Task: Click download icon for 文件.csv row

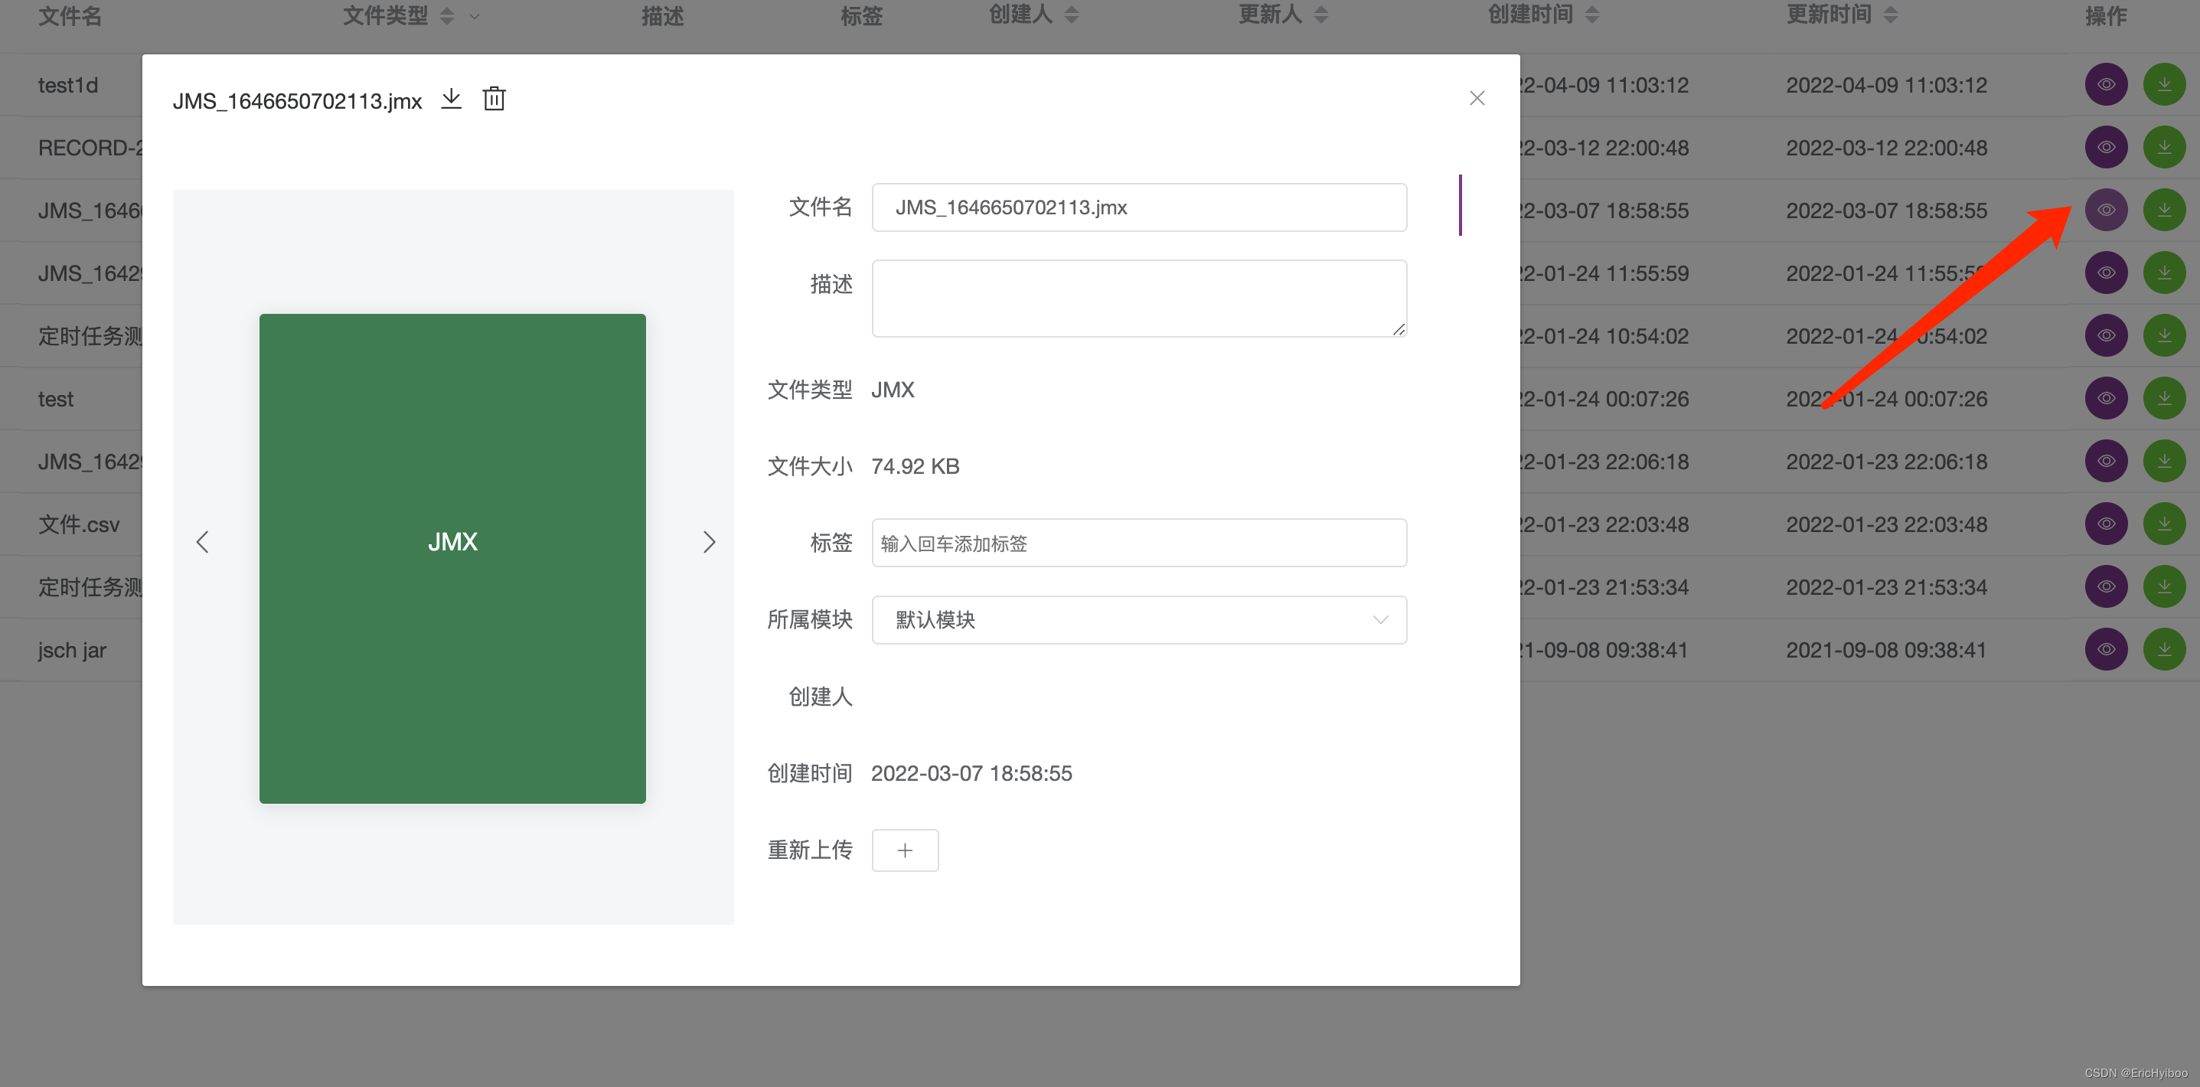Action: tap(2163, 524)
